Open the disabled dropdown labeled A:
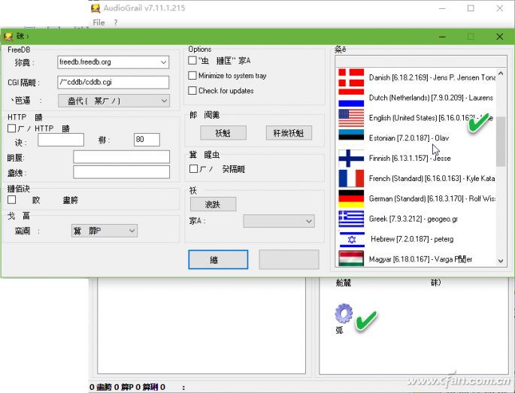Screen dimensions: 515x393 point(279,221)
